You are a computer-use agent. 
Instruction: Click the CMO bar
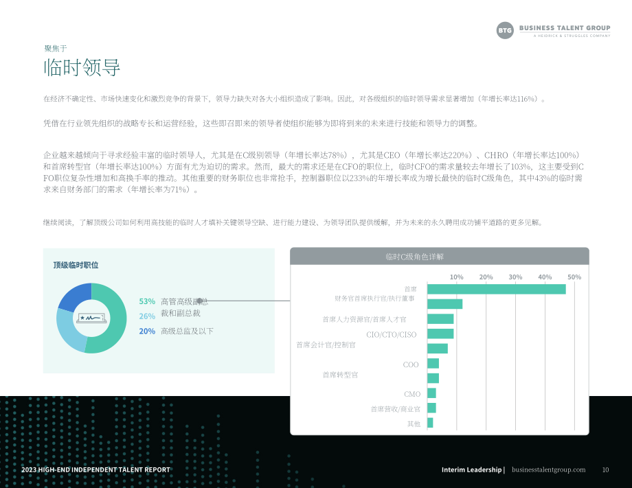coord(431,393)
